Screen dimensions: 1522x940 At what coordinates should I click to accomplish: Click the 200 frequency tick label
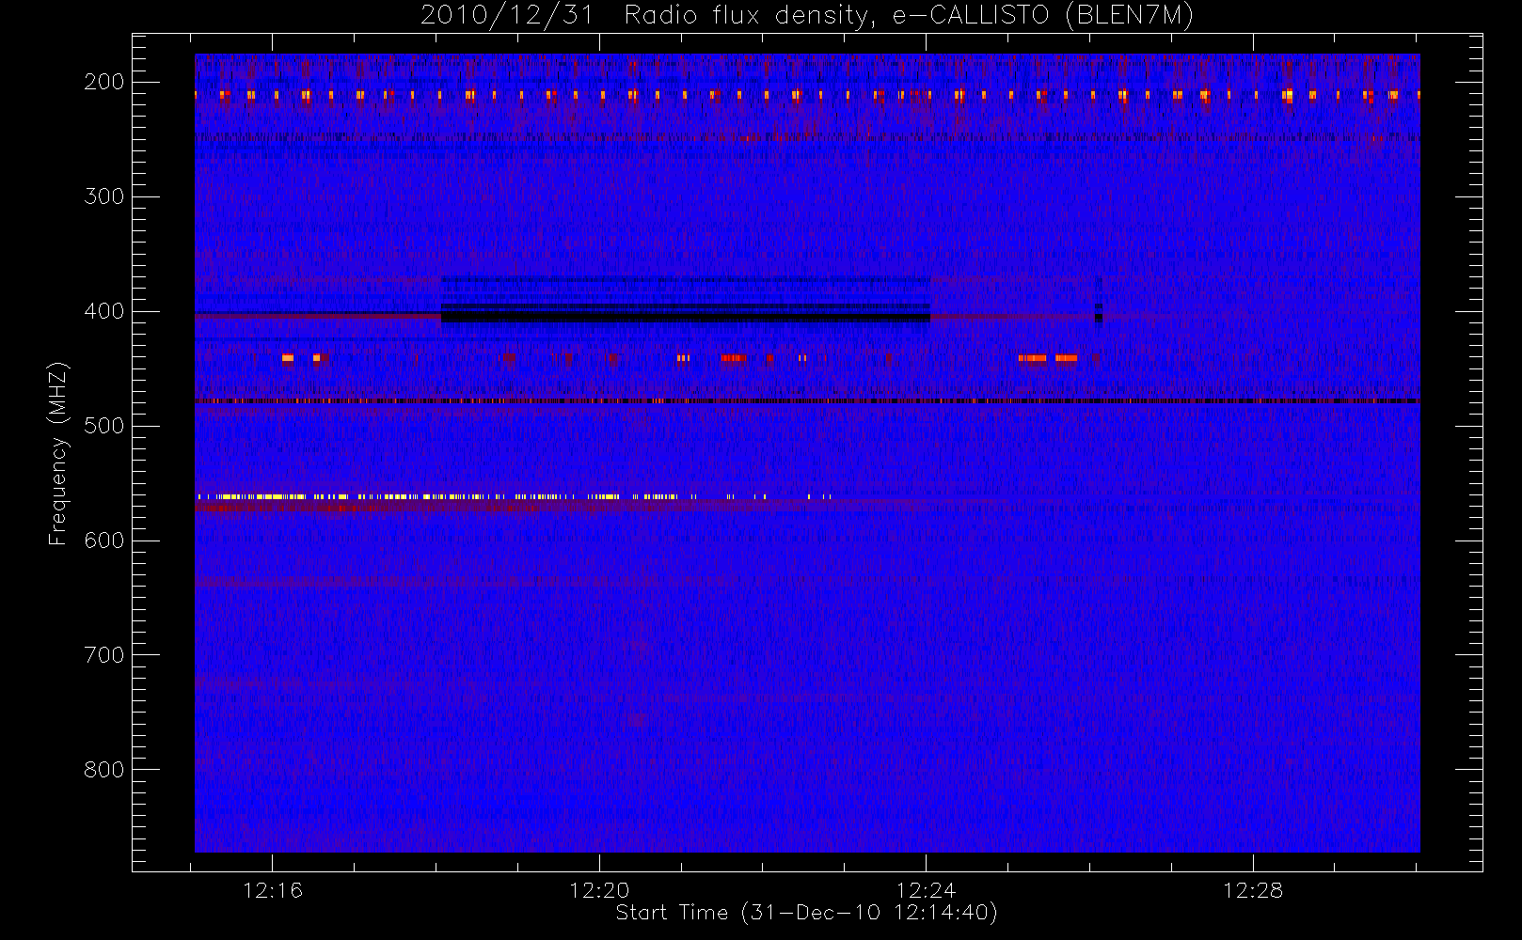click(103, 82)
